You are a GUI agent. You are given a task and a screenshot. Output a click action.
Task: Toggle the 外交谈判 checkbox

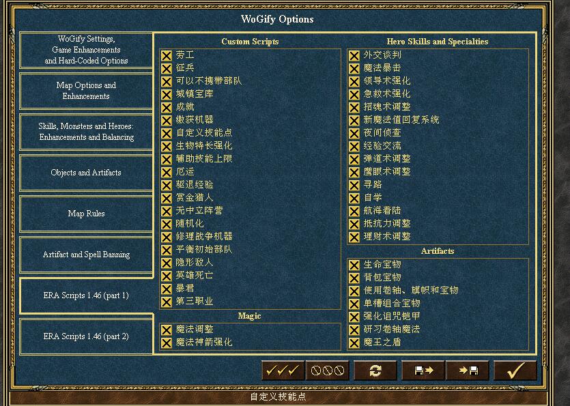pyautogui.click(x=354, y=55)
